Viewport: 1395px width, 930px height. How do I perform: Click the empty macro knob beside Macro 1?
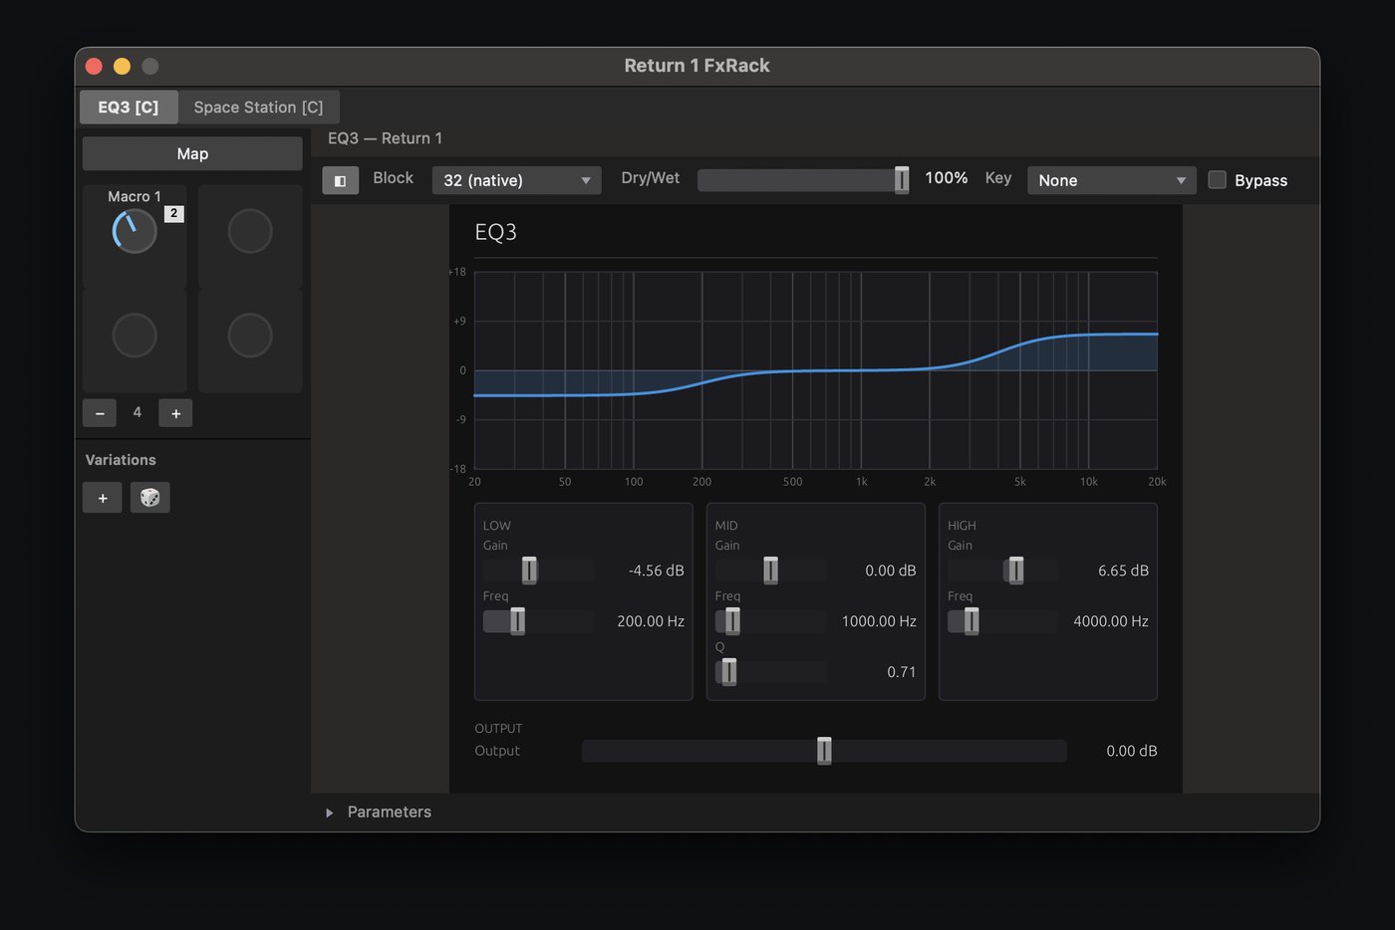250,231
